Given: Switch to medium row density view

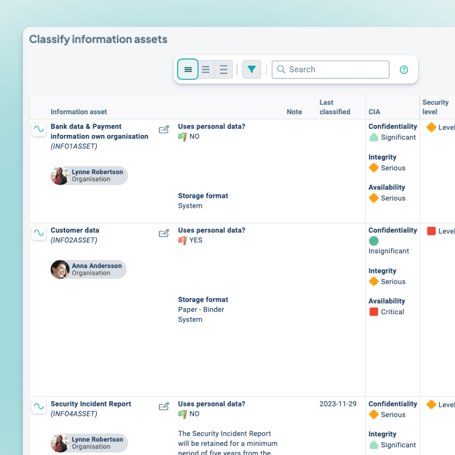Looking at the screenshot, I should click(x=206, y=70).
